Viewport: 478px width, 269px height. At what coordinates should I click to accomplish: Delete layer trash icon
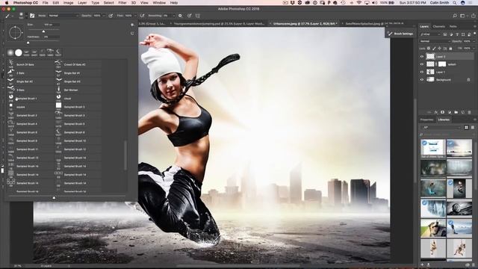click(x=470, y=112)
